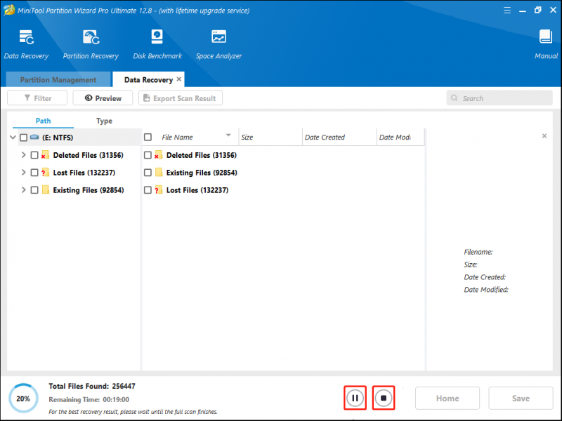Sort by the Date Created column header
Viewport: 562px width, 421px height.
[339, 137]
